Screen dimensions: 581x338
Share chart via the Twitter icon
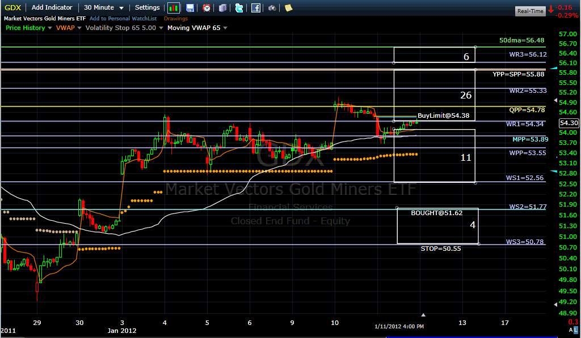[239, 8]
